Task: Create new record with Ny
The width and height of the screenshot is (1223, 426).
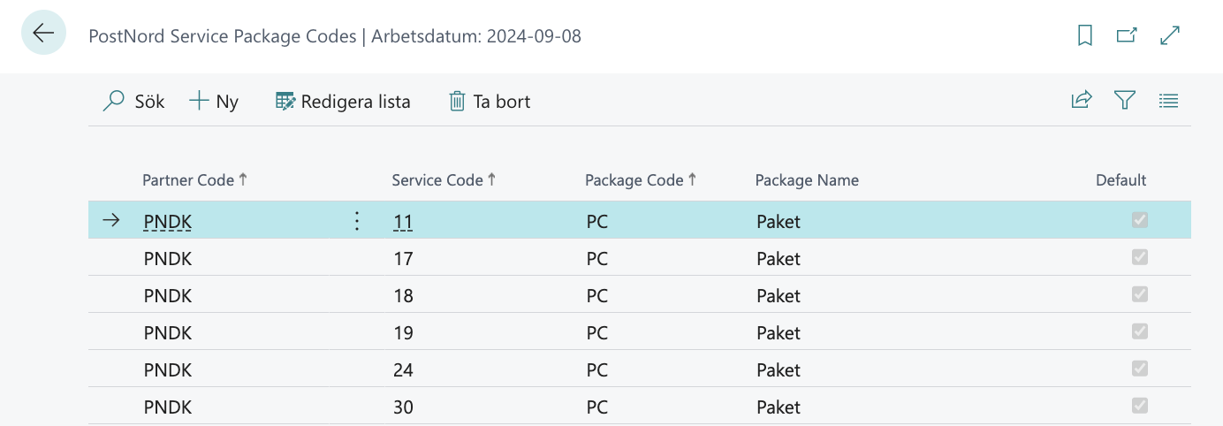Action: pos(214,102)
